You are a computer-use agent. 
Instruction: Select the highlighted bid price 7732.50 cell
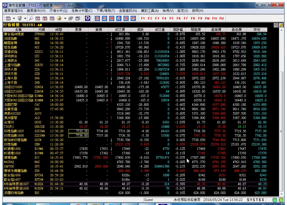pos(78,131)
